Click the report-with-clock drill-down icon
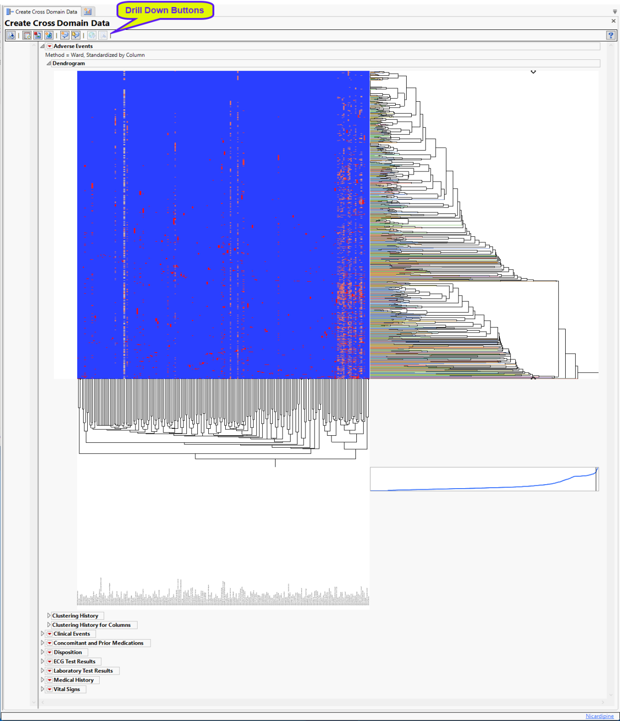Image resolution: width=620 pixels, height=721 pixels. point(27,35)
